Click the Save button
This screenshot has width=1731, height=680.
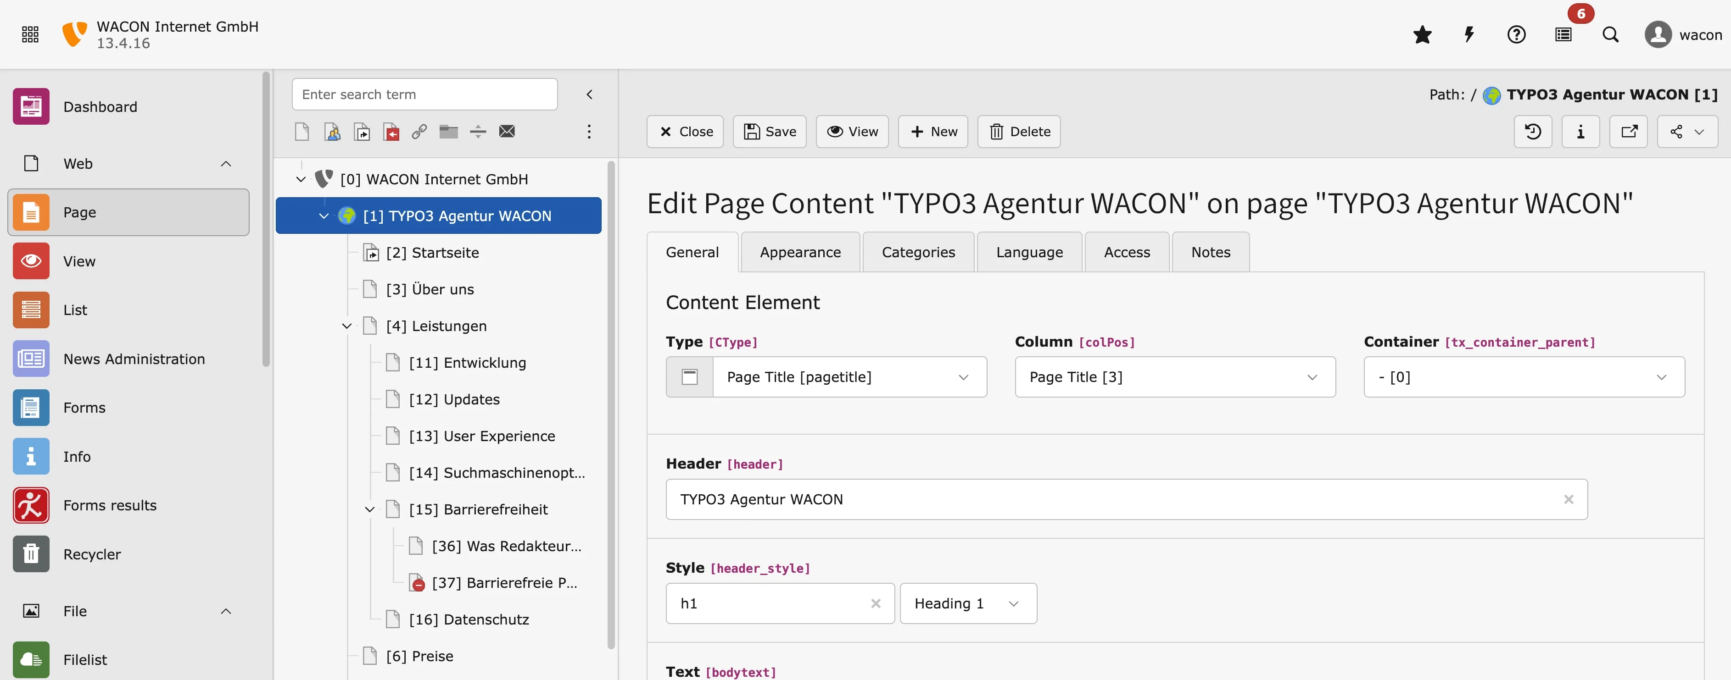pyautogui.click(x=770, y=132)
